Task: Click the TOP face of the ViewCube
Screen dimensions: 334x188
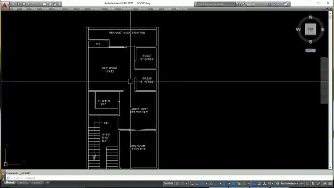Action: [311, 29]
